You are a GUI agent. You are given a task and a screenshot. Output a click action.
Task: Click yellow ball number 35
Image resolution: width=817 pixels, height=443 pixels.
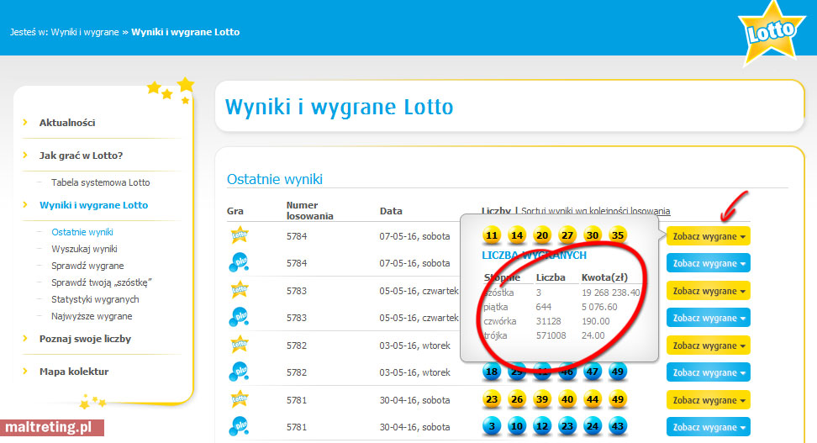click(x=618, y=235)
